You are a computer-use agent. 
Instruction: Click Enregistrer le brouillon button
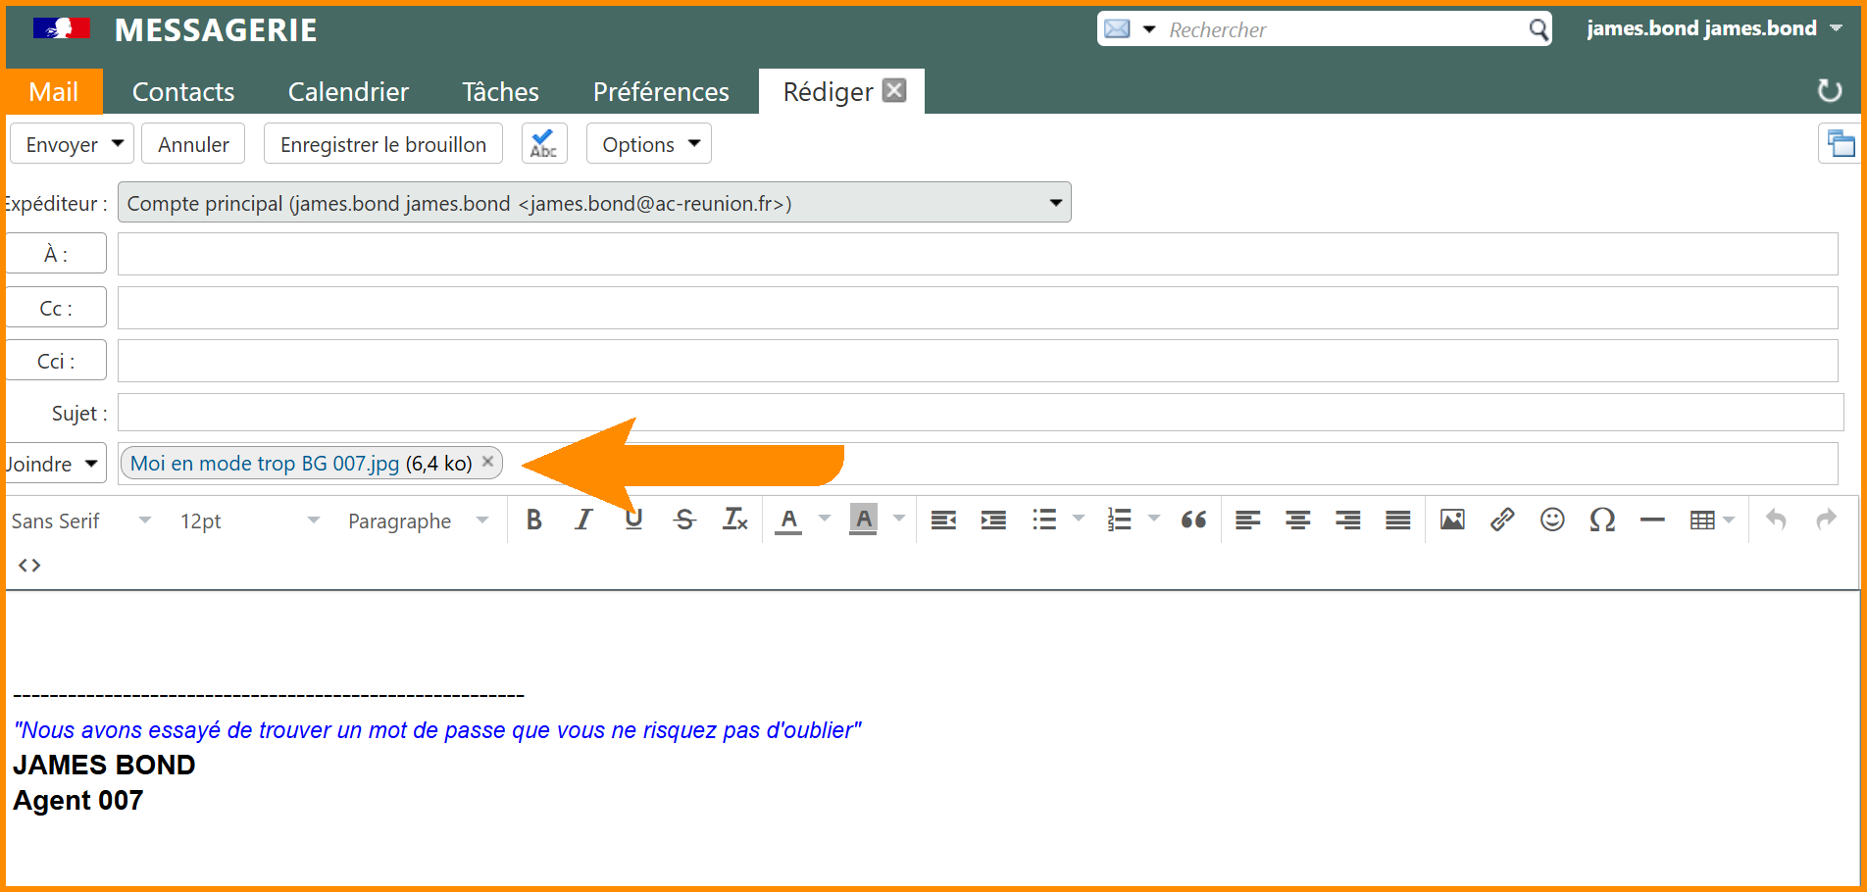point(382,144)
